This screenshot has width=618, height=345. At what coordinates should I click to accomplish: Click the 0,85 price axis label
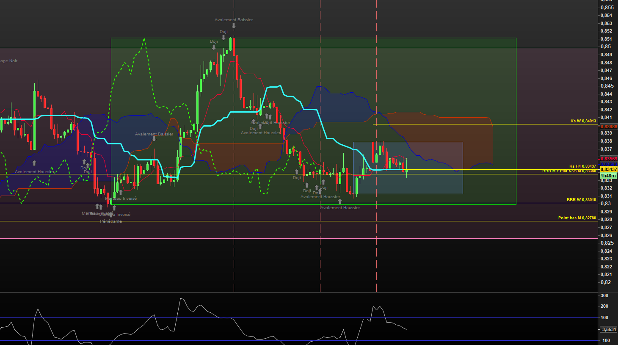pyautogui.click(x=606, y=47)
